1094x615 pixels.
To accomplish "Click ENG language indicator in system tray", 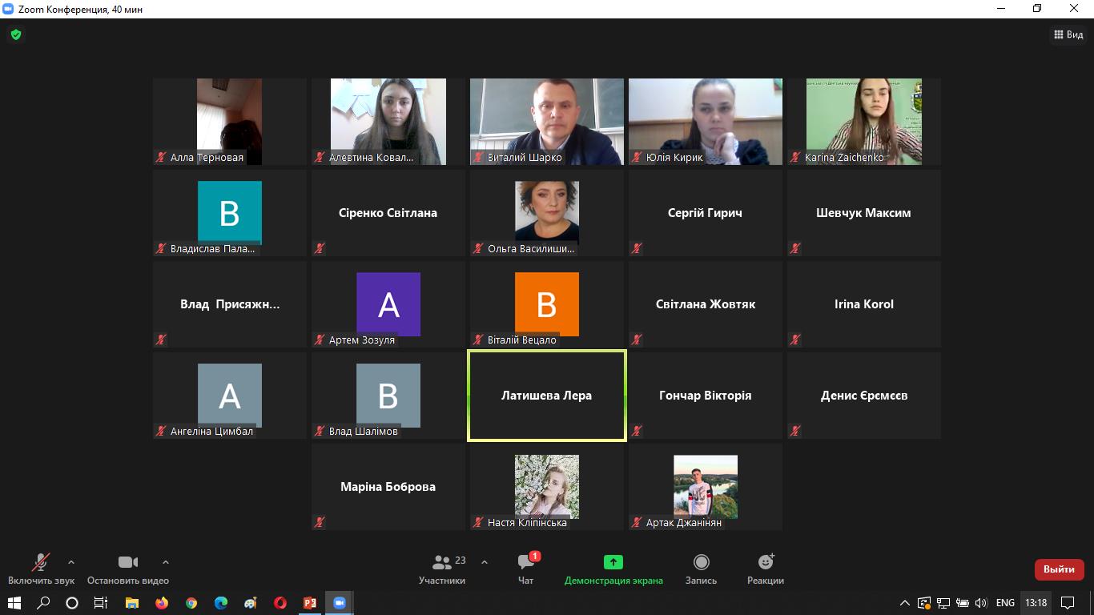I will tap(1005, 603).
